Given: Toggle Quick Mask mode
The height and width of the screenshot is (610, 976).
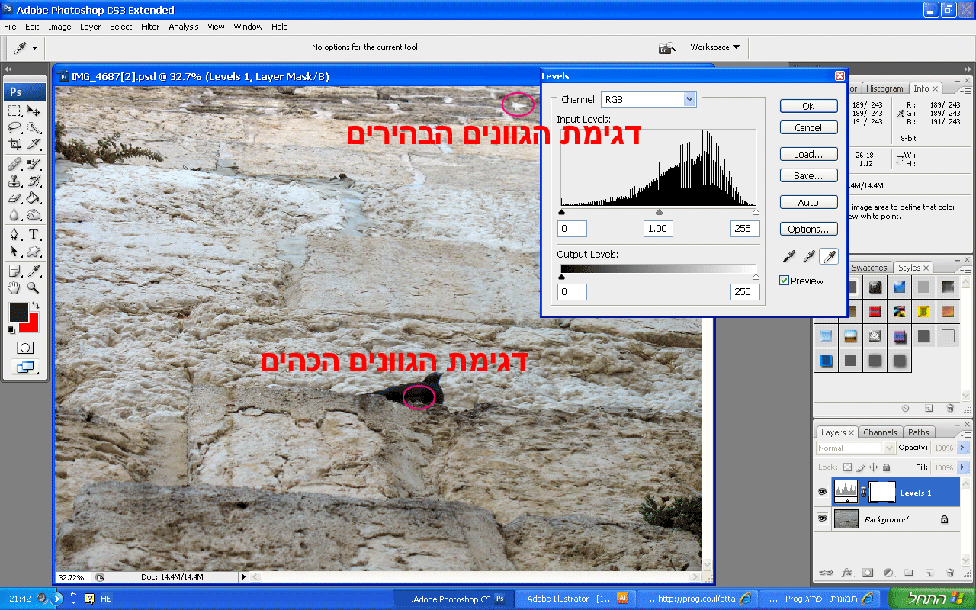Looking at the screenshot, I should (24, 347).
